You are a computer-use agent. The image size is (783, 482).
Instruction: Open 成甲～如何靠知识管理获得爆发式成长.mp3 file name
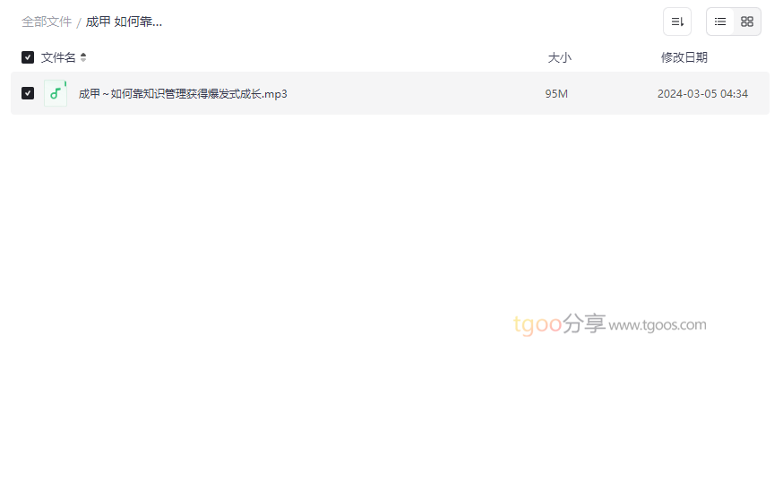click(183, 94)
